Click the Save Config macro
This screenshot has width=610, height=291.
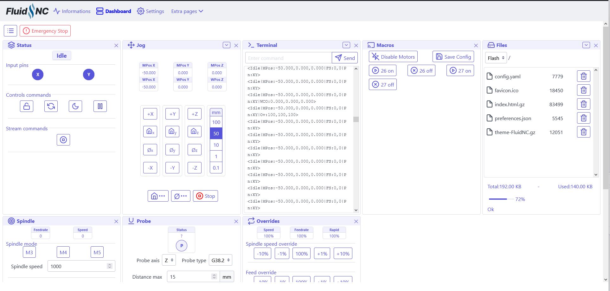click(x=453, y=57)
